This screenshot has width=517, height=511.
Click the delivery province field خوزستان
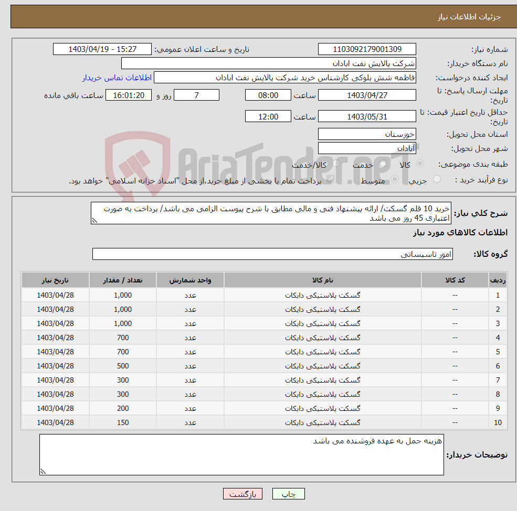click(x=367, y=134)
